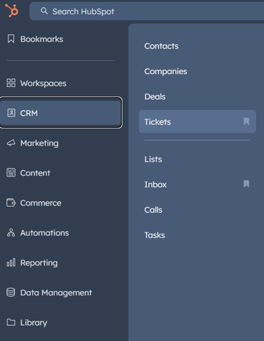Click the Workspaces grid icon

click(11, 83)
